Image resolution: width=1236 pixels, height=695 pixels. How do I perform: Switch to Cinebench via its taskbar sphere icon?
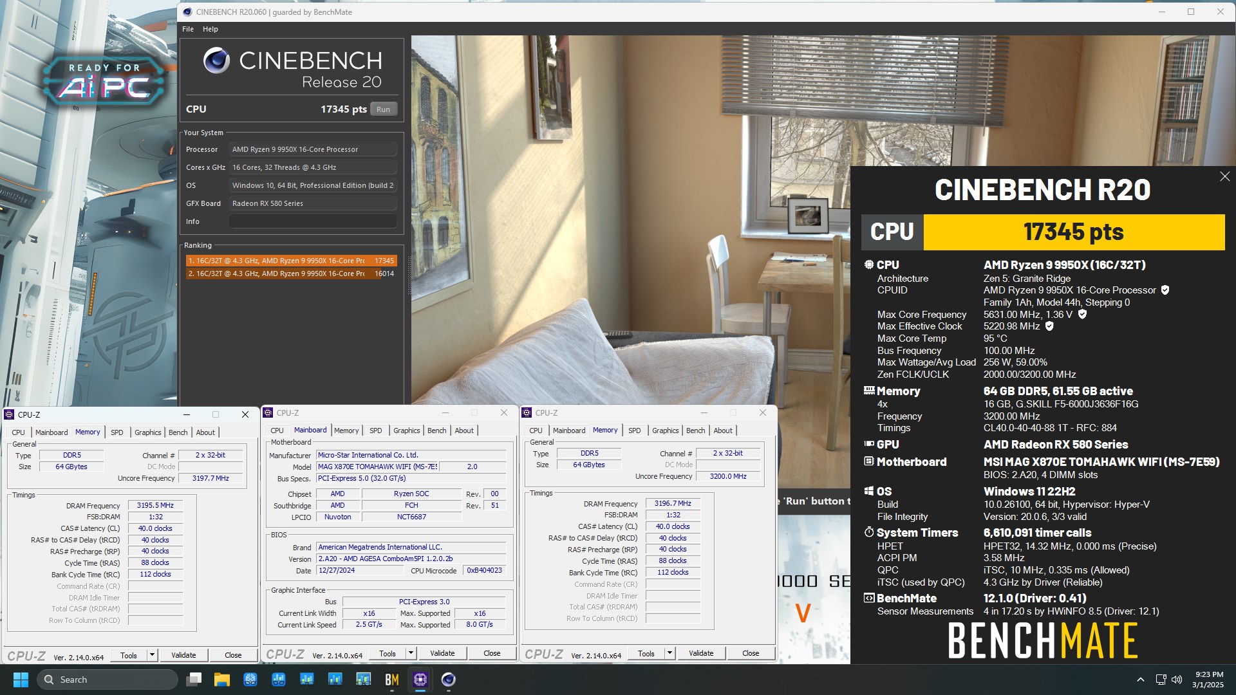(449, 680)
